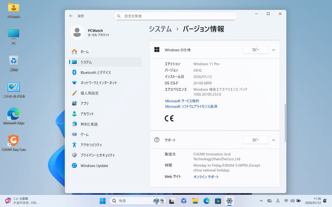This screenshot has height=207, width=332.
Task: Open the volume speaker tray icon
Action: [292, 201]
